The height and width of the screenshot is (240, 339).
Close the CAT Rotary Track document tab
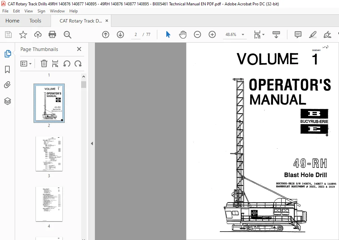pos(107,20)
